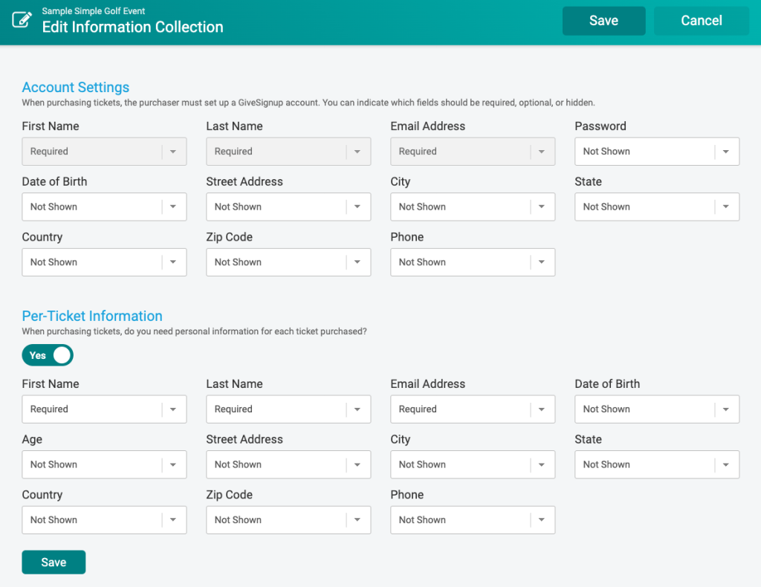Open Per-Ticket Last Name dropdown
The height and width of the screenshot is (587, 761).
click(288, 409)
